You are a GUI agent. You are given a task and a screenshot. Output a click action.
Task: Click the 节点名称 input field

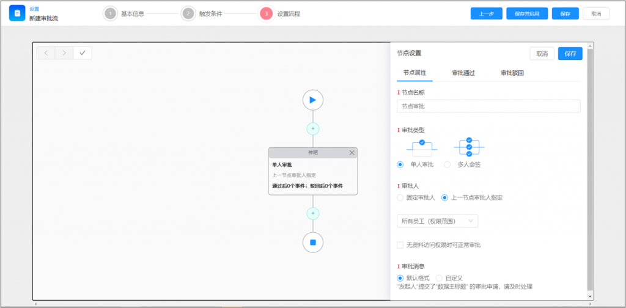(x=488, y=106)
